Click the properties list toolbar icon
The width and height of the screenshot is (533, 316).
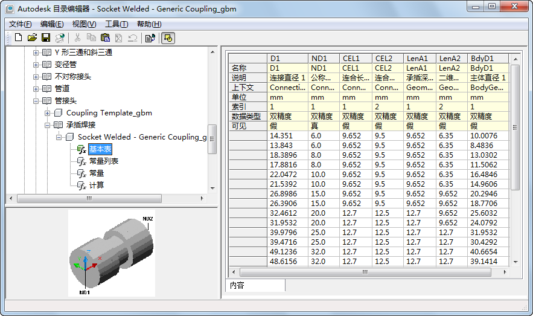(x=150, y=37)
